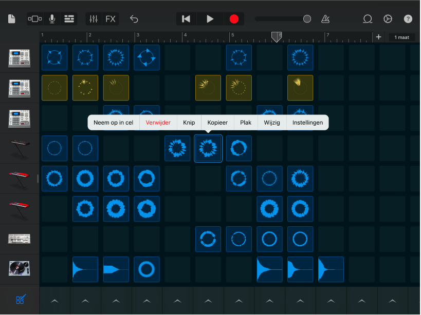Click the 1 maat button
Viewport: 421px width, 315px height.
[x=401, y=37]
